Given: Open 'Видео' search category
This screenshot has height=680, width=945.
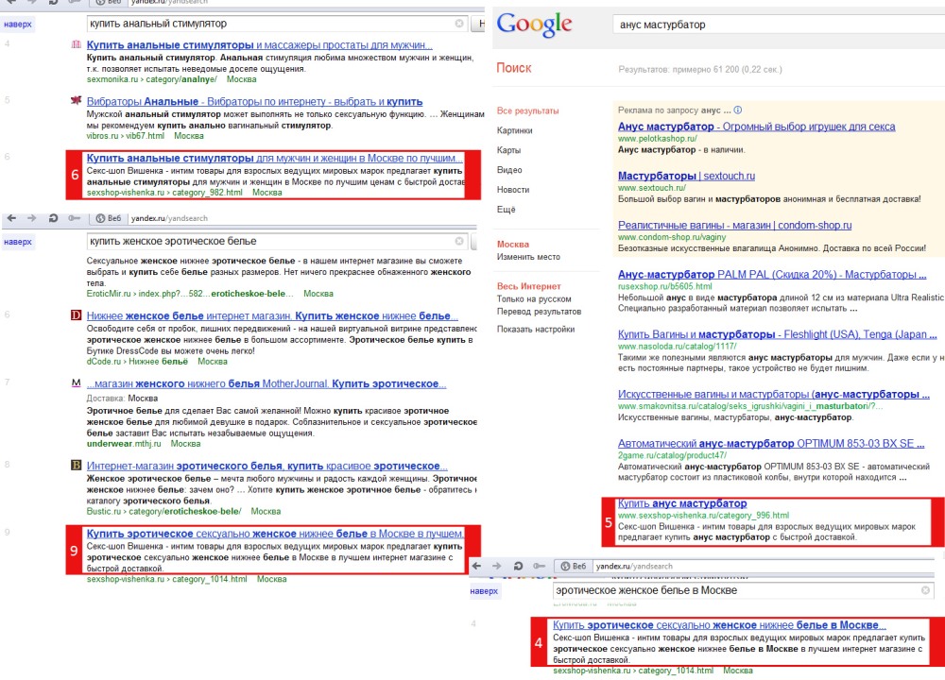Looking at the screenshot, I should point(509,170).
